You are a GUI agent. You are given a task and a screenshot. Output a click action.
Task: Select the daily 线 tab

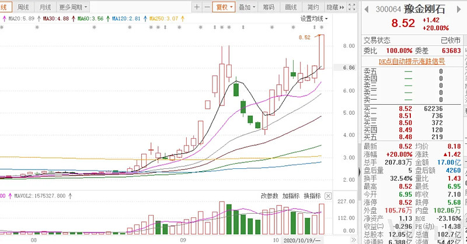(x=5, y=7)
